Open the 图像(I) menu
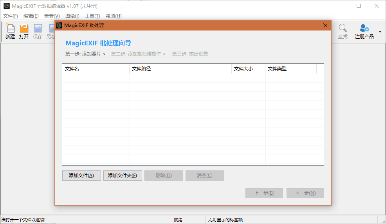 (x=72, y=16)
